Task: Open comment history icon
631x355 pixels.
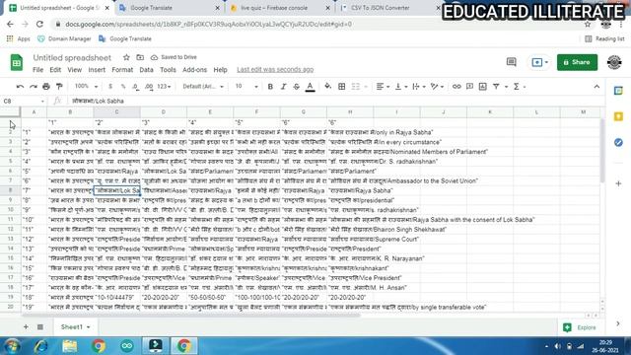Action: [511, 62]
